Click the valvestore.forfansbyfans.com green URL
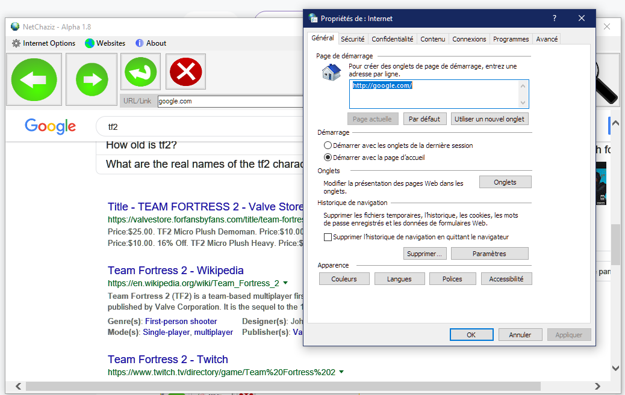This screenshot has height=395, width=625. tap(205, 219)
